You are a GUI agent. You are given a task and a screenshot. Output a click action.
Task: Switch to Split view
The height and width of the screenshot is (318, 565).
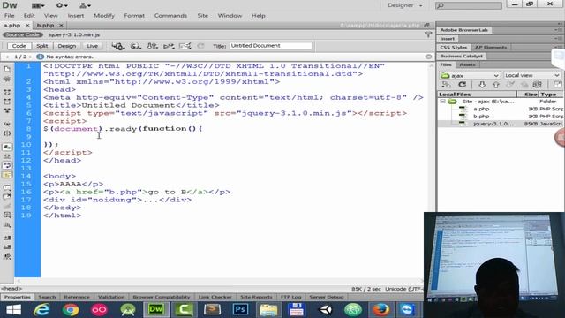(41, 46)
